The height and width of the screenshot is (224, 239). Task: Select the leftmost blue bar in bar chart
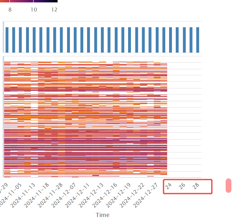pos(7,40)
